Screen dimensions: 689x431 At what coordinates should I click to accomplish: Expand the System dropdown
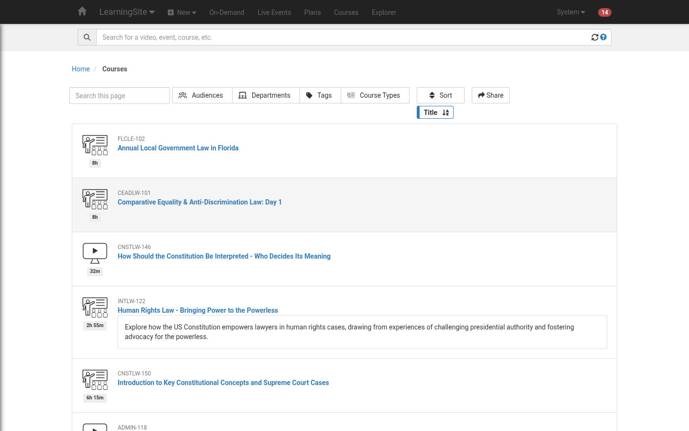pos(571,12)
